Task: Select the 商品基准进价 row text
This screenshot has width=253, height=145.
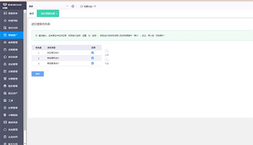Action: point(53,63)
